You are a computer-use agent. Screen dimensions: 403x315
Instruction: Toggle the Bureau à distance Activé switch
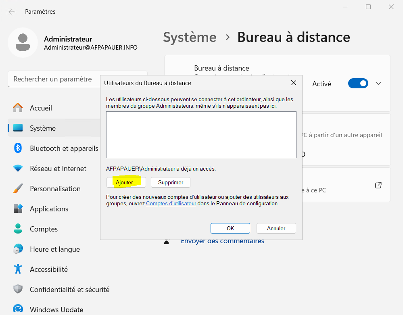pyautogui.click(x=358, y=83)
